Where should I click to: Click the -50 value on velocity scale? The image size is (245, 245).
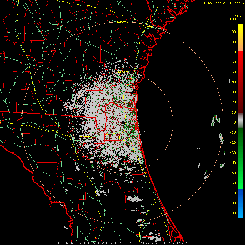pos(233,173)
